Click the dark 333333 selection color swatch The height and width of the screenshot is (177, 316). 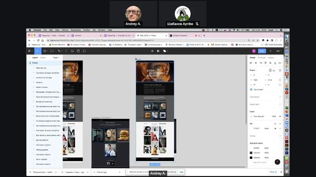[251, 153]
